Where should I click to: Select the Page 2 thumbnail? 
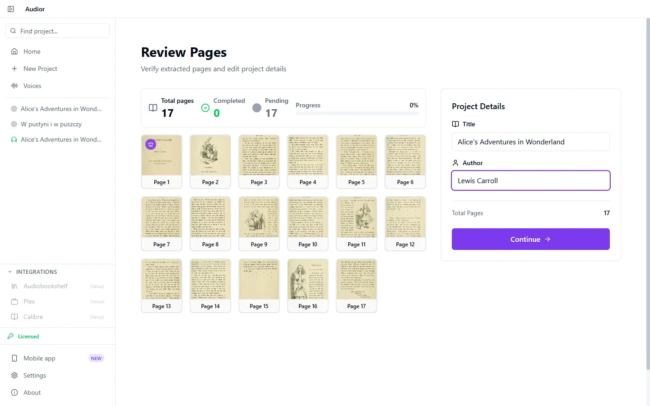coord(210,161)
